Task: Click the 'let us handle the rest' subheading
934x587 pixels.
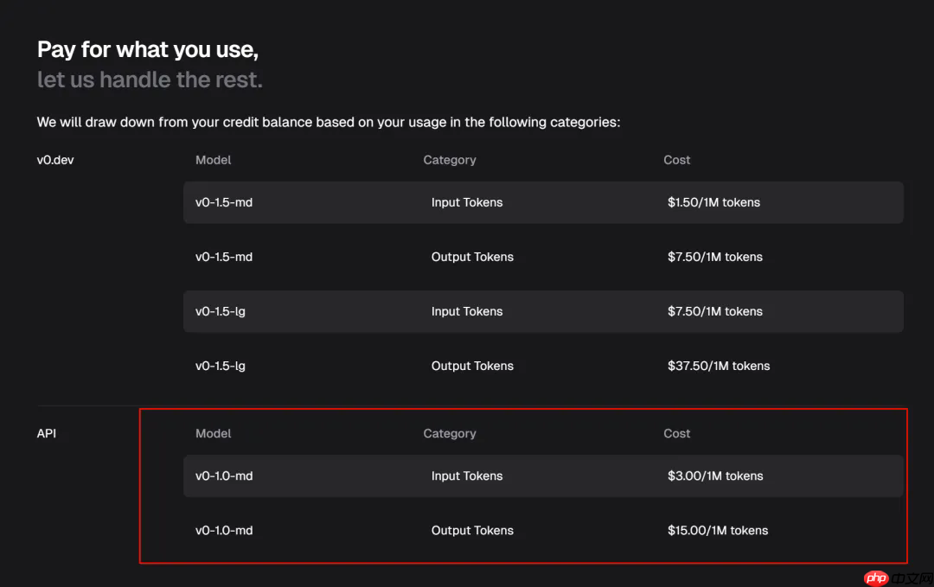Action: [149, 80]
